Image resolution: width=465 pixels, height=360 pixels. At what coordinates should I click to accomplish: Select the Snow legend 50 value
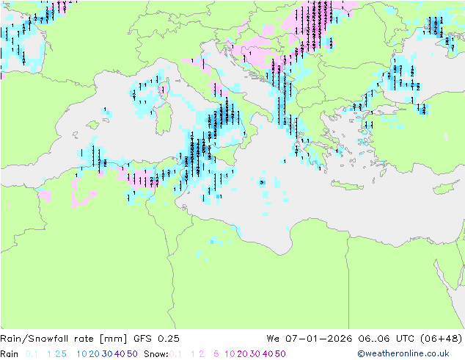[280, 354]
